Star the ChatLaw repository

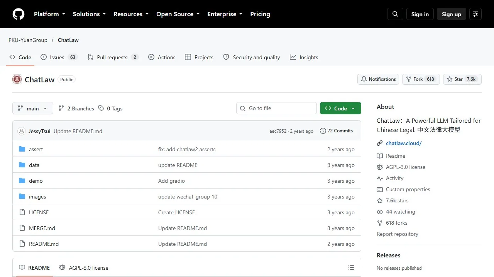pos(462,79)
